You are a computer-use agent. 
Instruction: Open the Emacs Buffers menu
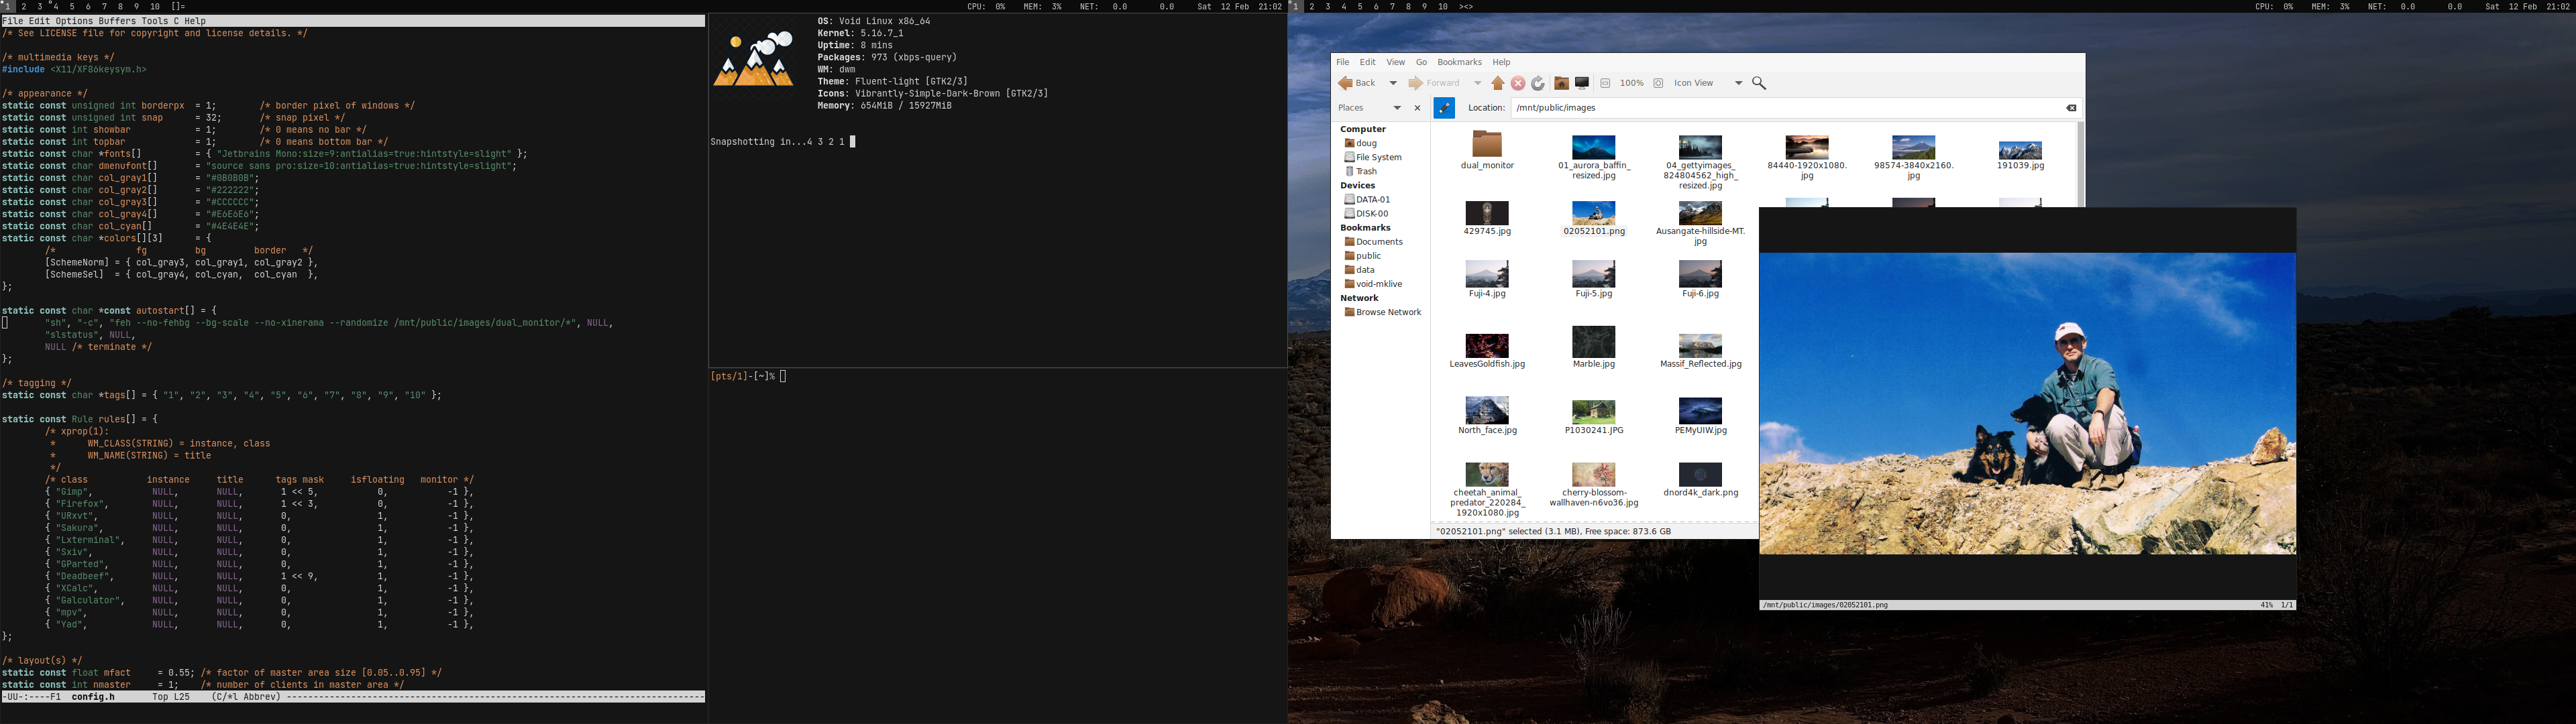117,21
